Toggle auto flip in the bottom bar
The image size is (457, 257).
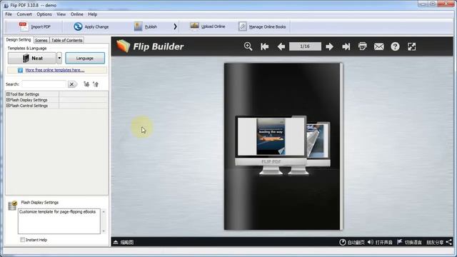[352, 242]
